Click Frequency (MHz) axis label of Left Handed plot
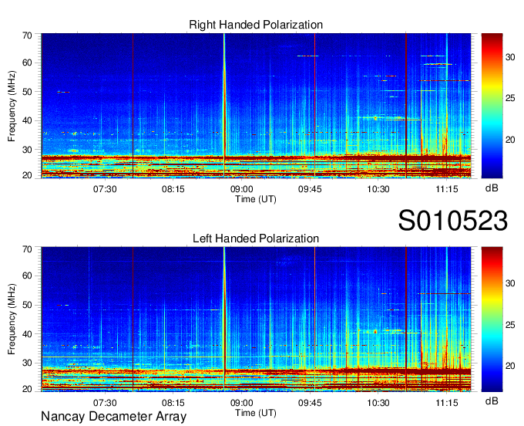This screenshot has height=426, width=524. click(x=12, y=319)
